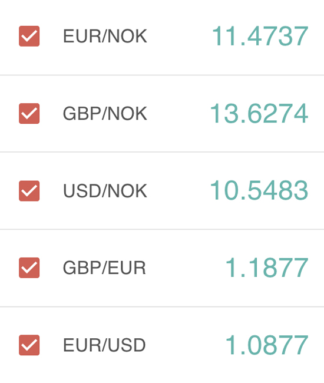This screenshot has height=383, width=324.
Task: Uncheck the GBP/NOK checkbox
Action: pos(29,113)
